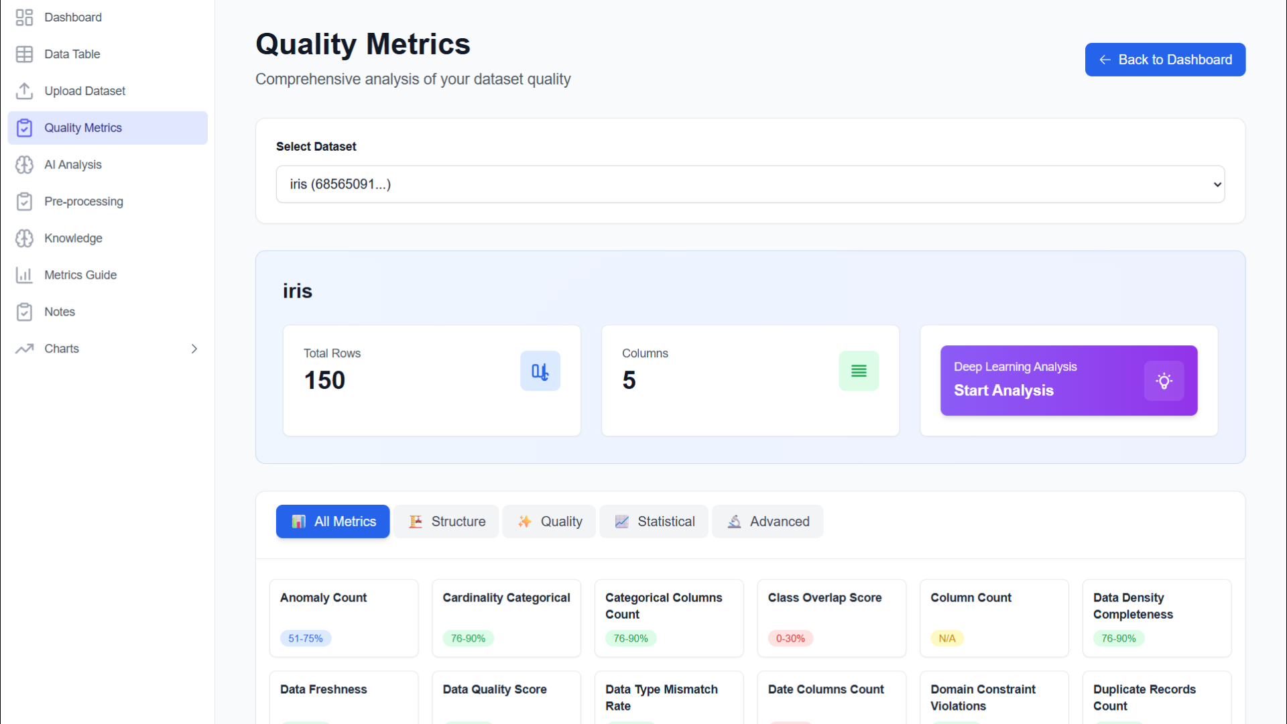Click Back to Dashboard button
Viewport: 1287px width, 724px height.
(x=1165, y=60)
